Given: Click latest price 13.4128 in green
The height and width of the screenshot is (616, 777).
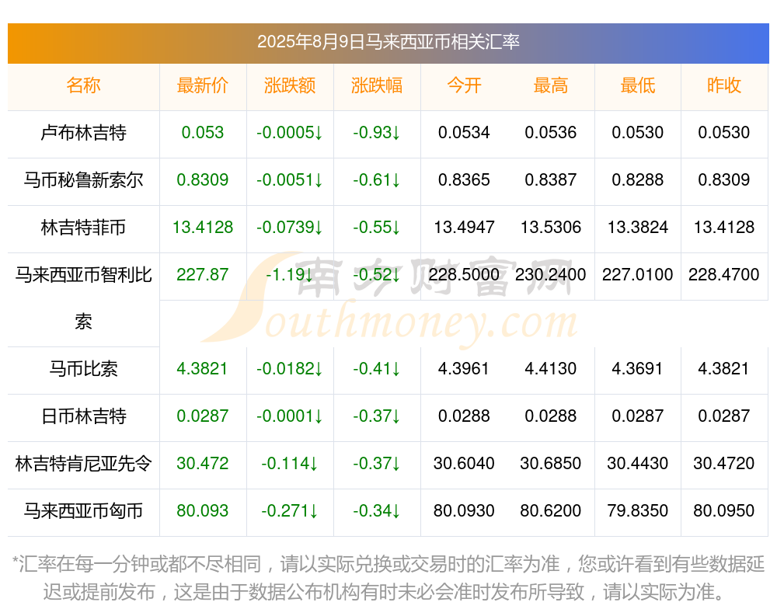Looking at the screenshot, I should pyautogui.click(x=202, y=227).
